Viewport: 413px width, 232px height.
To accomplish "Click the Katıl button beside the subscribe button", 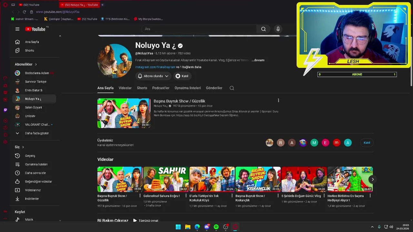I will click(182, 76).
